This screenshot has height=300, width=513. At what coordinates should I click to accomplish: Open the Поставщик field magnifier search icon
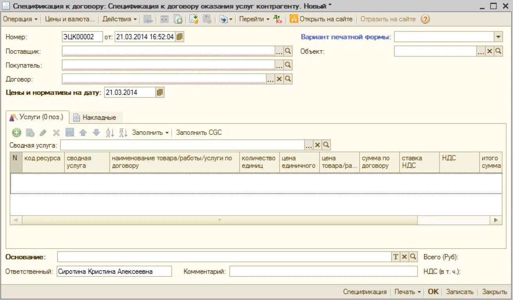[288, 51]
